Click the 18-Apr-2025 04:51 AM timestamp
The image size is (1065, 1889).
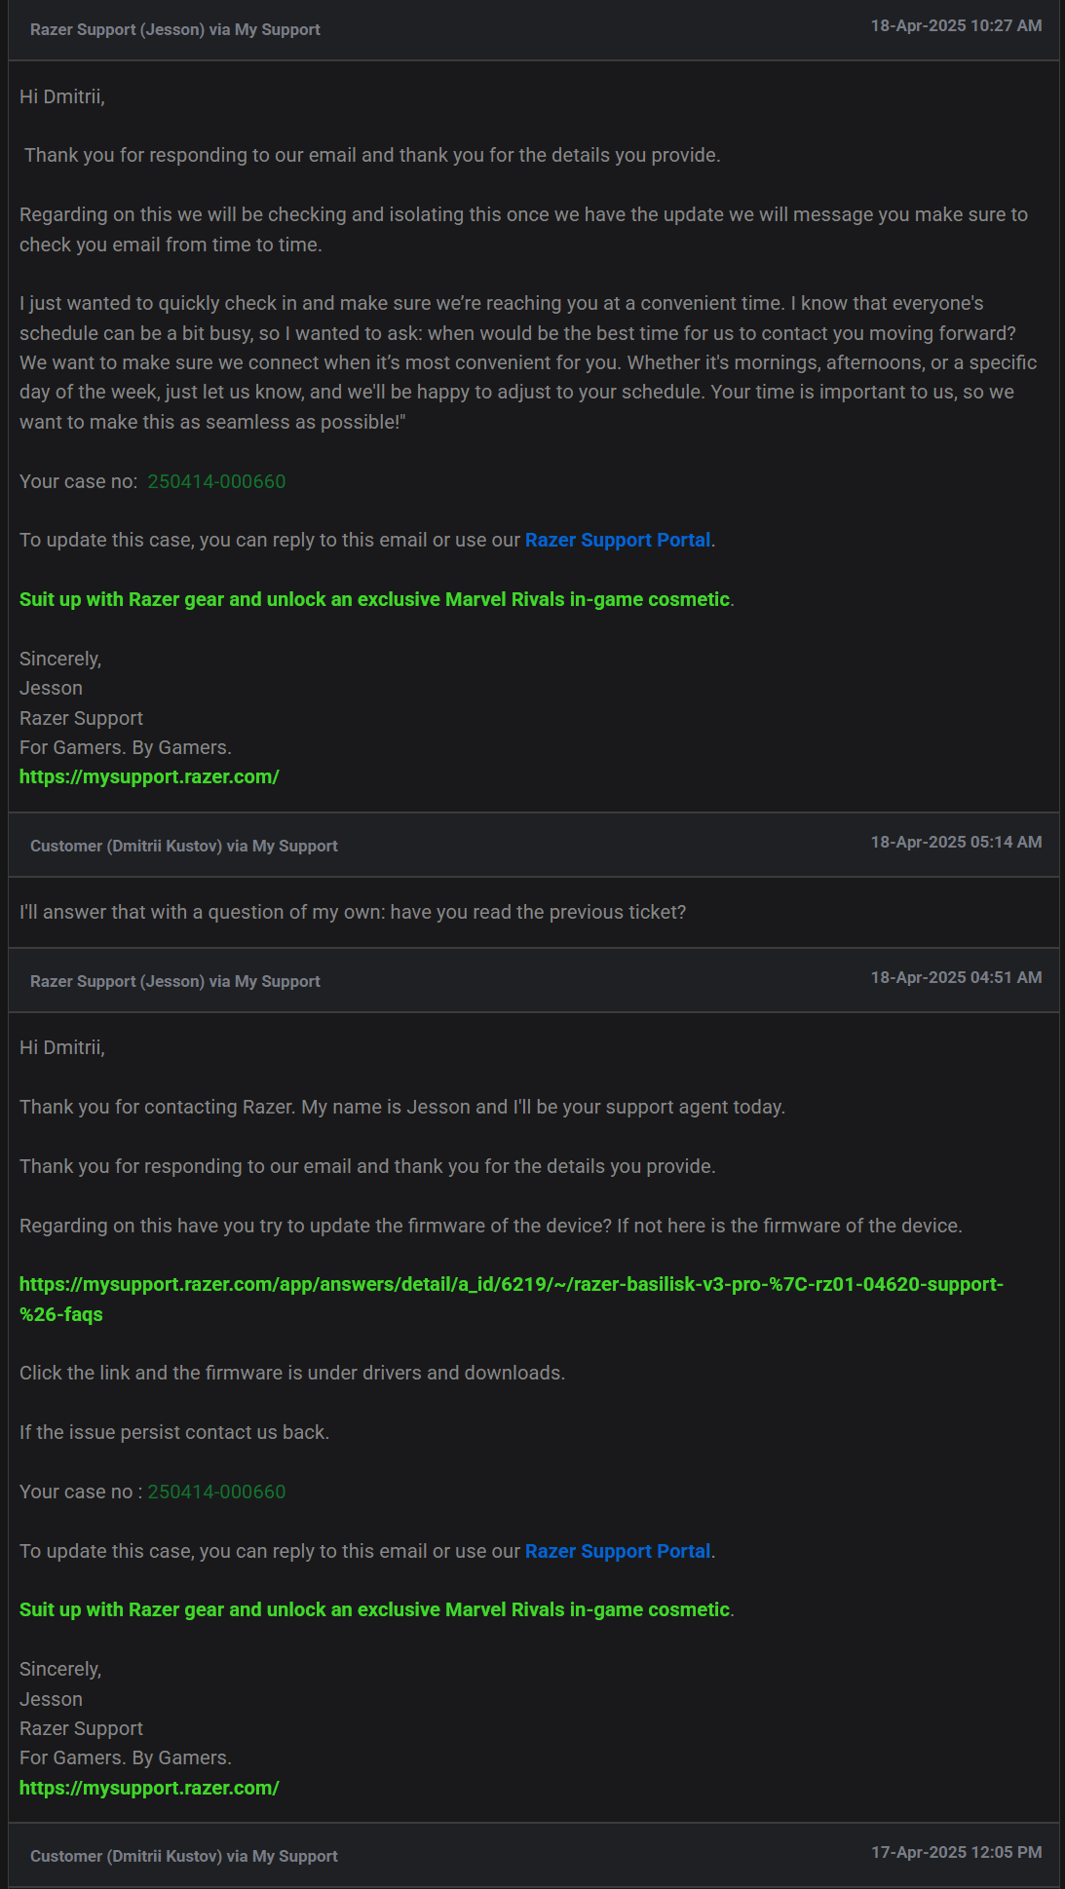click(x=956, y=977)
